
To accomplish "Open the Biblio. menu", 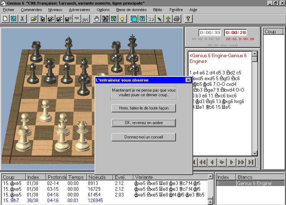I will 158,10.
